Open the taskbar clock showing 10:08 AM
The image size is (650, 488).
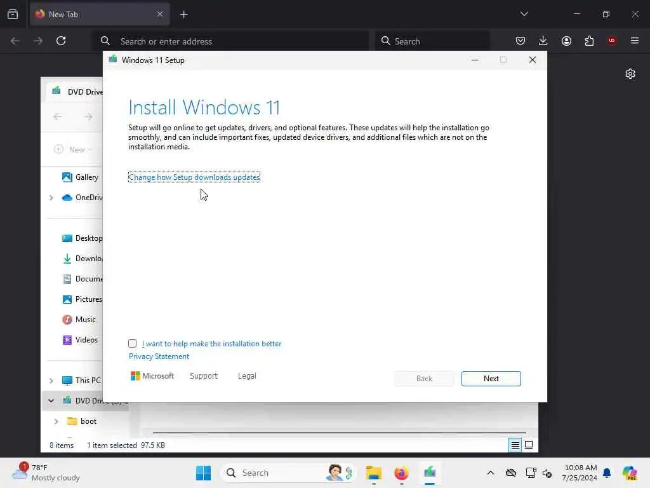click(579, 473)
